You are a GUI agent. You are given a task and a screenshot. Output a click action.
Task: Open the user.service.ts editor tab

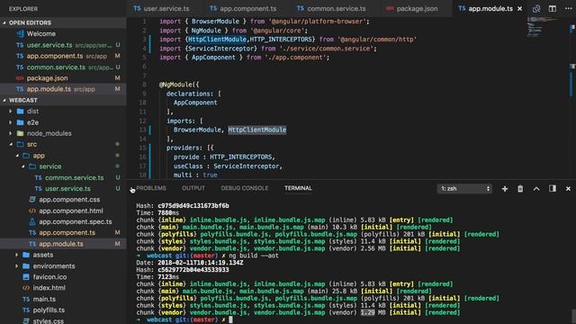pos(162,8)
